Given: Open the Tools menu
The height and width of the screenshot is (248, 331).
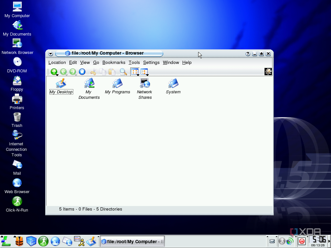Looking at the screenshot, I should click(x=134, y=62).
